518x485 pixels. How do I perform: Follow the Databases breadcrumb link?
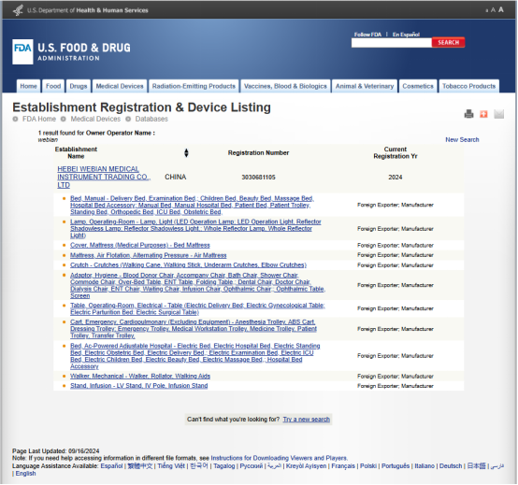tap(151, 119)
